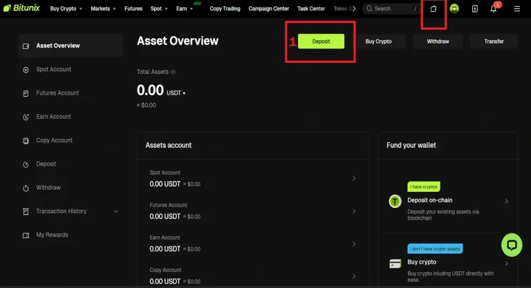Click the app download icon
Screen dimensions: 531x288
tap(475, 9)
